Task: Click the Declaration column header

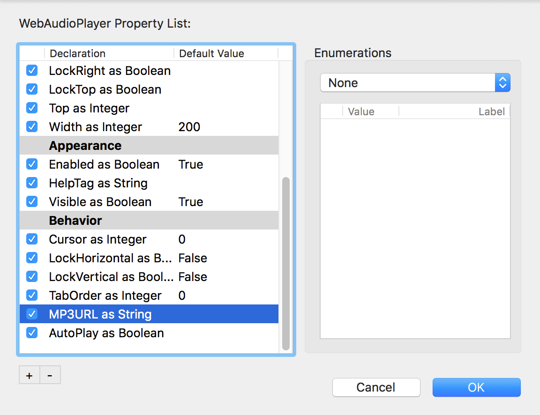Action: click(x=77, y=53)
